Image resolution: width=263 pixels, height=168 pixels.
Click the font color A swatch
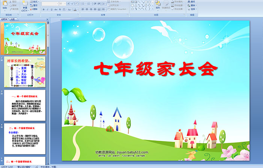(x=75, y=9)
